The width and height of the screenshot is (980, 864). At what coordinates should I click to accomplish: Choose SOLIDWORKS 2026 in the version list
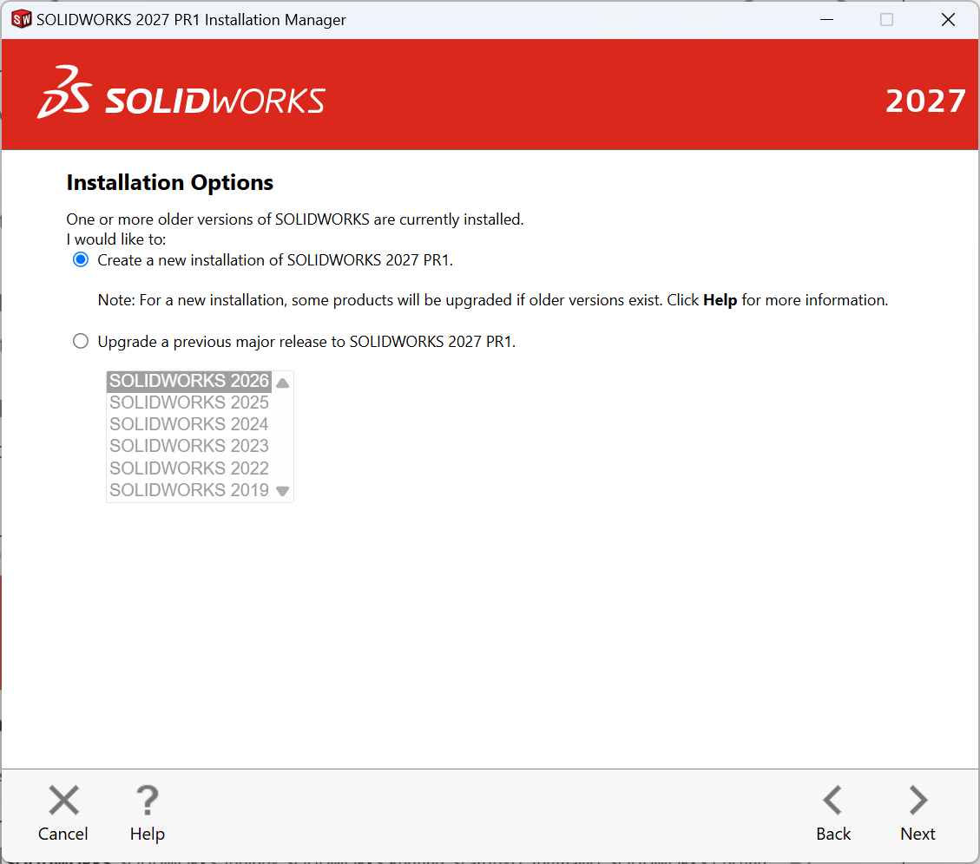point(188,381)
